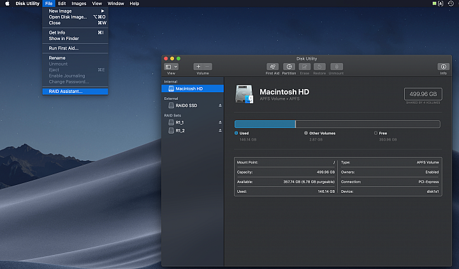Viewport: 459px width, 269px height.
Task: Choose RAID Assistant from File menu
Action: click(75, 92)
